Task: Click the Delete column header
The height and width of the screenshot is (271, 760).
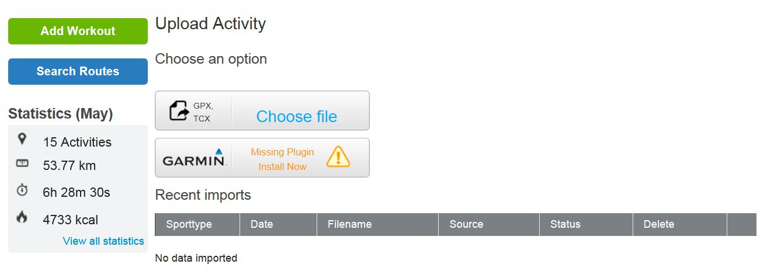Action: (658, 224)
